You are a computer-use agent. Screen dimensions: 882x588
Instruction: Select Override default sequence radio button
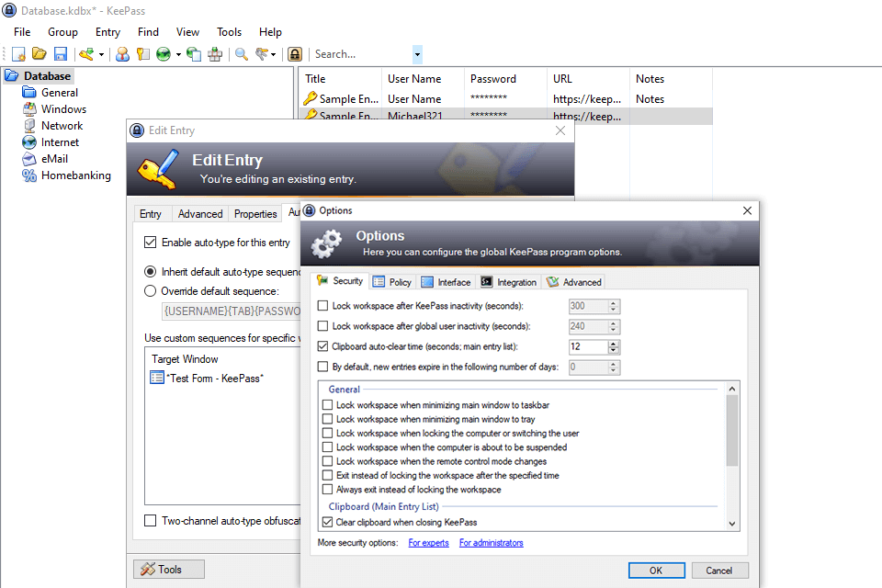[x=150, y=291]
